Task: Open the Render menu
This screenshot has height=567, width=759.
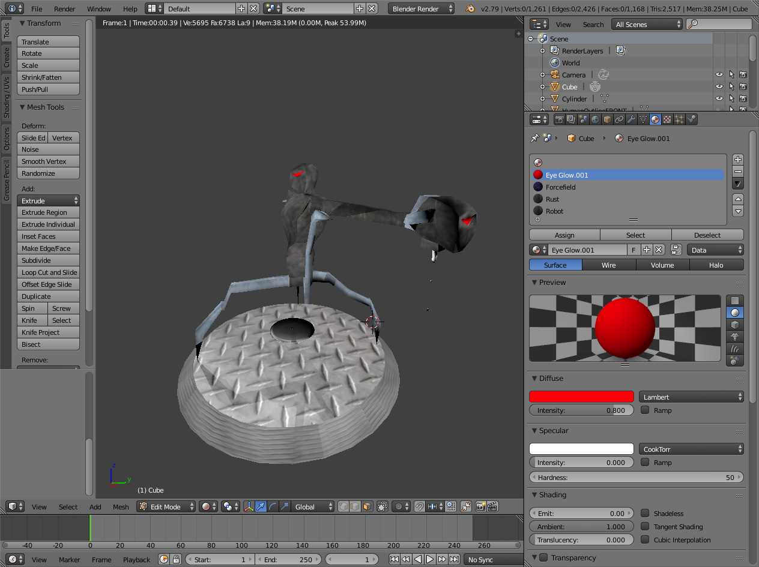Action: click(x=65, y=8)
